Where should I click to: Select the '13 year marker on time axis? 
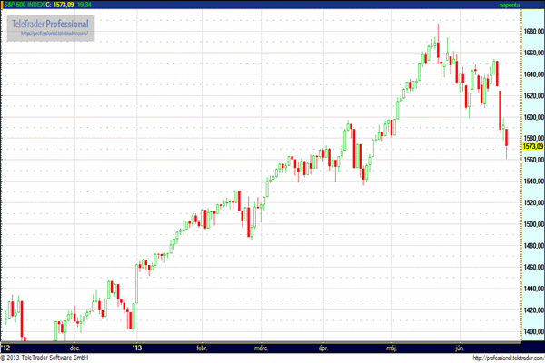click(138, 347)
